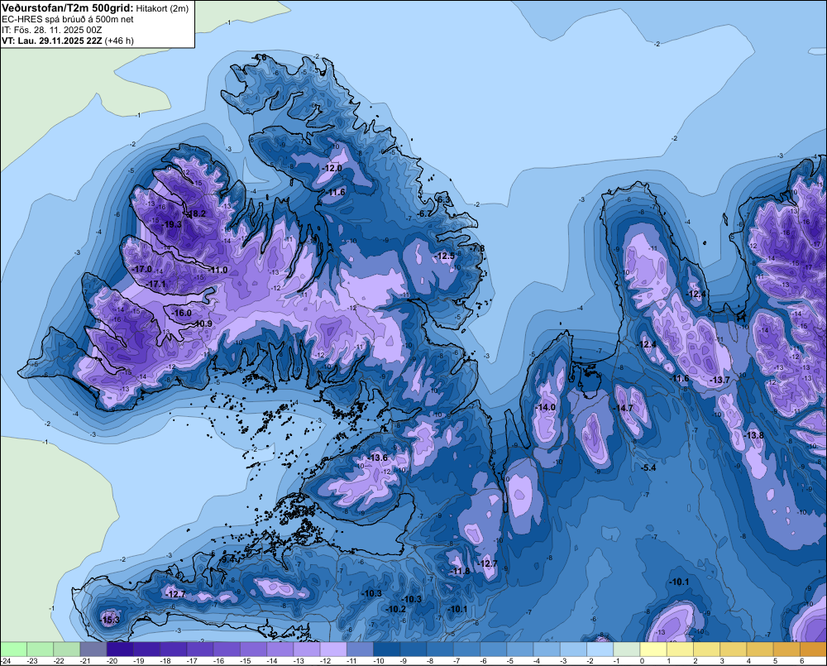
Task: Select the -16.0 temperature label
Action: coord(181,313)
